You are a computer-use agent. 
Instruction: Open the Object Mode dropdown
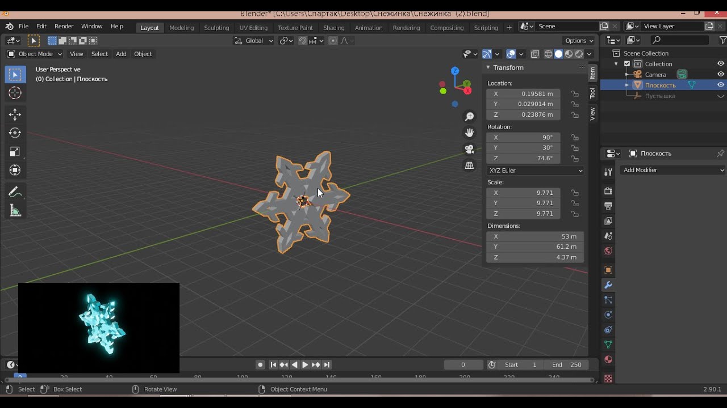pyautogui.click(x=35, y=54)
